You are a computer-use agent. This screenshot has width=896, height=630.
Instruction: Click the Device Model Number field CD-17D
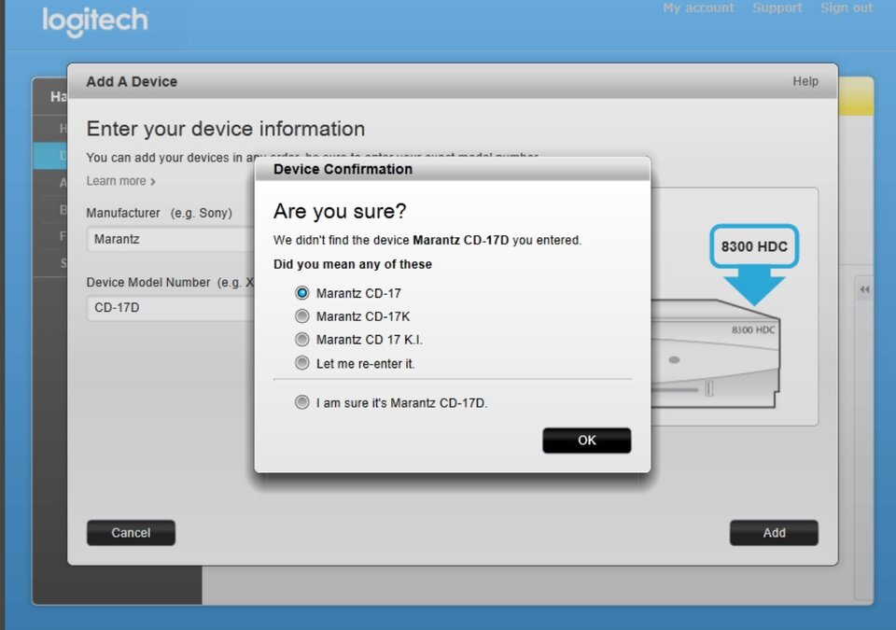pyautogui.click(x=172, y=308)
